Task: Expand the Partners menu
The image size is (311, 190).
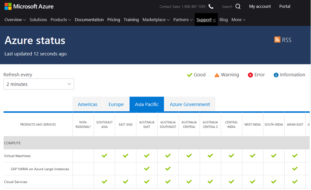Action: tap(183, 19)
